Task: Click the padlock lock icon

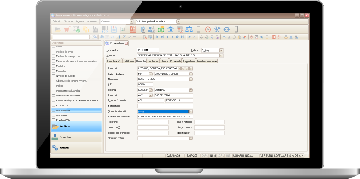Action: coord(286,37)
